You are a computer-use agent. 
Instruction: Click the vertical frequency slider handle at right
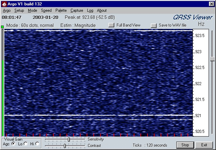tap(212, 59)
